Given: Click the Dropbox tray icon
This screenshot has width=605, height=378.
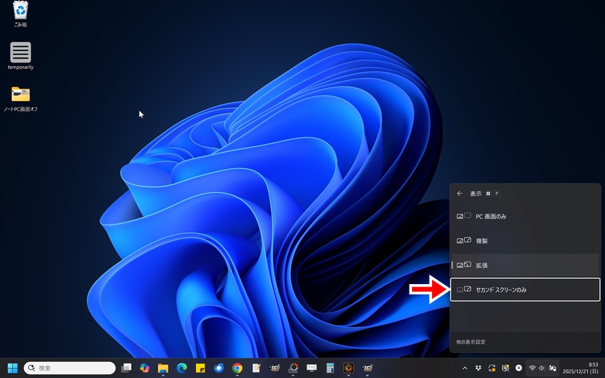Looking at the screenshot, I should (x=479, y=368).
